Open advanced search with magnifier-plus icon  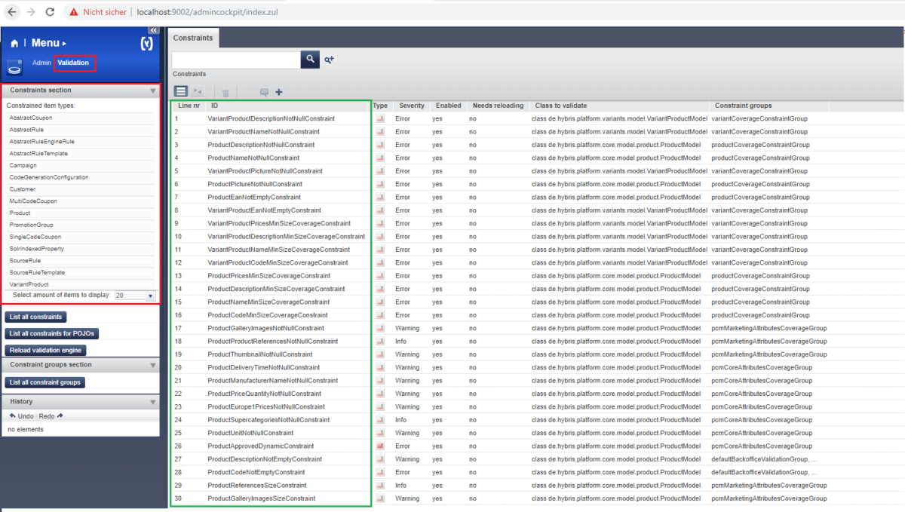(x=330, y=60)
